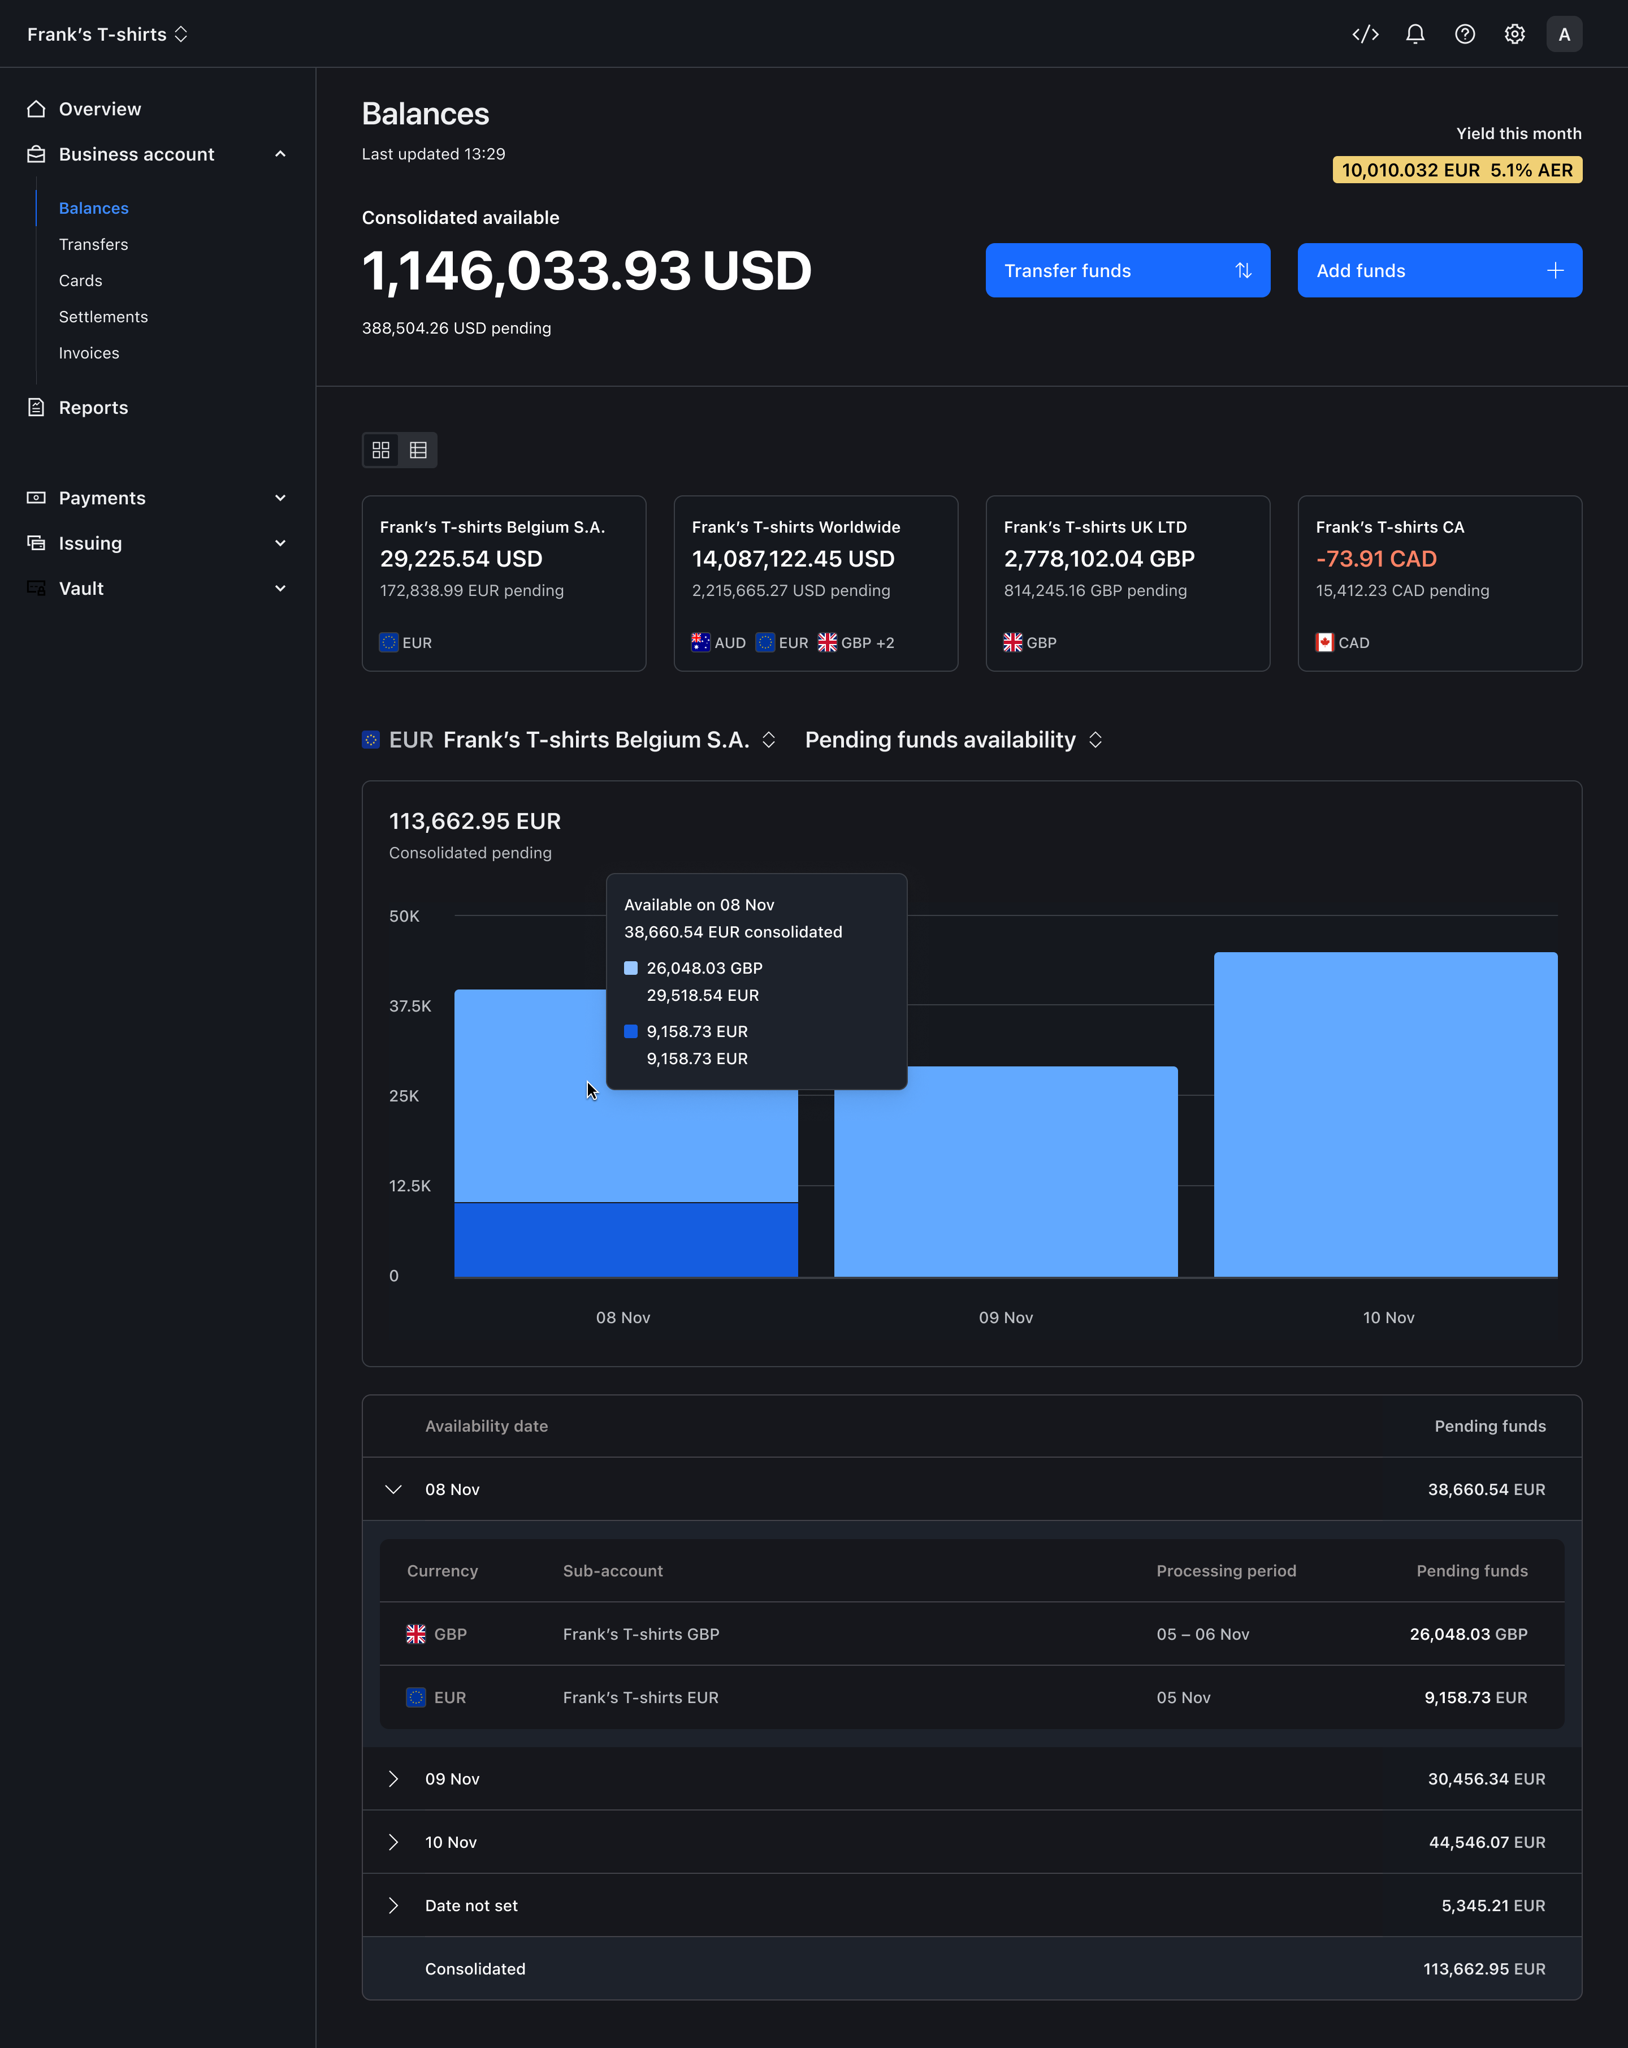
Task: Open Invoices in sidebar
Action: click(89, 352)
